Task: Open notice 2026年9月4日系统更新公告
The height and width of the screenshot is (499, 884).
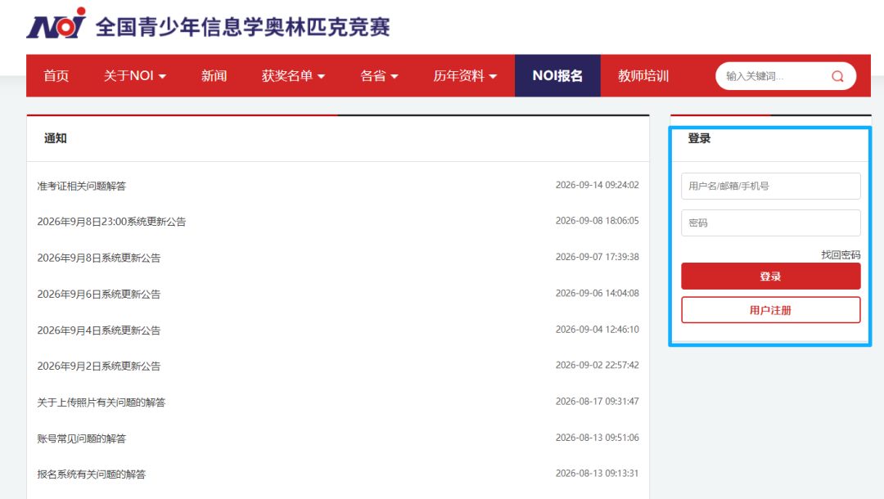Action: pyautogui.click(x=99, y=330)
